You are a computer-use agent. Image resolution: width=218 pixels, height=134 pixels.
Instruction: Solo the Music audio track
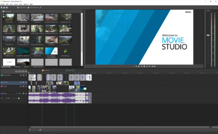(x=26, y=93)
